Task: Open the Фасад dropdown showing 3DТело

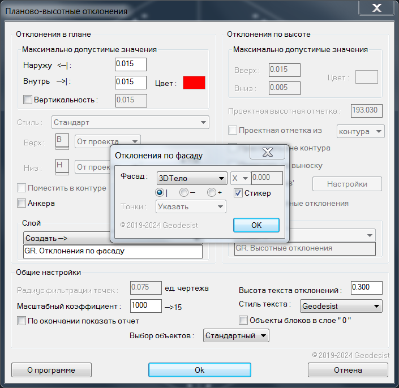Action: pyautogui.click(x=191, y=178)
